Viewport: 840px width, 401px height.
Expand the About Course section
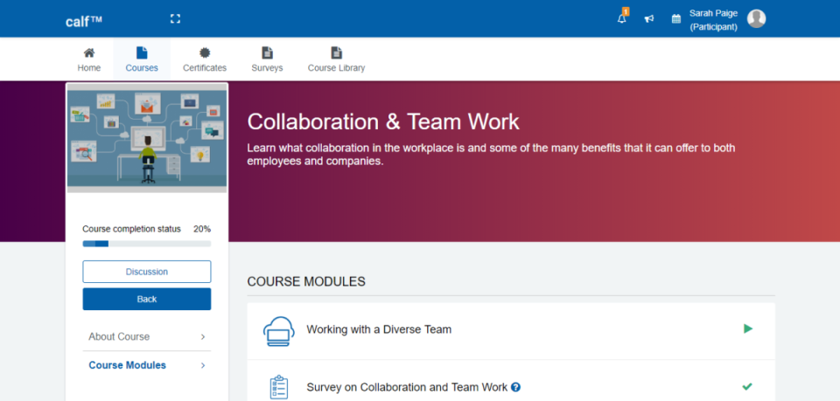[x=147, y=336]
